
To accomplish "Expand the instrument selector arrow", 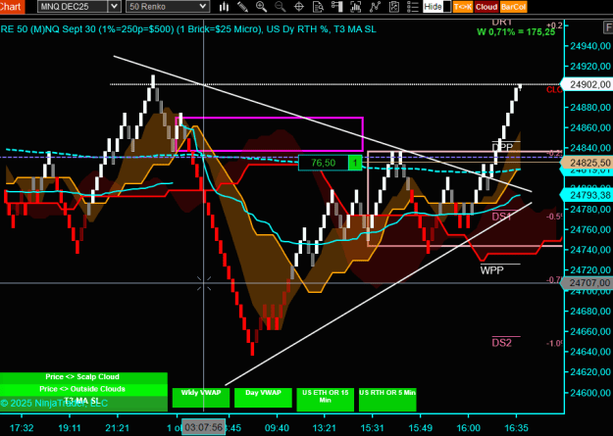I will click(114, 6).
